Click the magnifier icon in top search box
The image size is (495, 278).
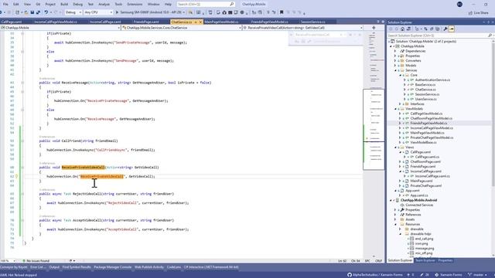point(232,4)
